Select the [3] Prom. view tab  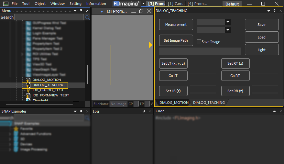(157, 4)
